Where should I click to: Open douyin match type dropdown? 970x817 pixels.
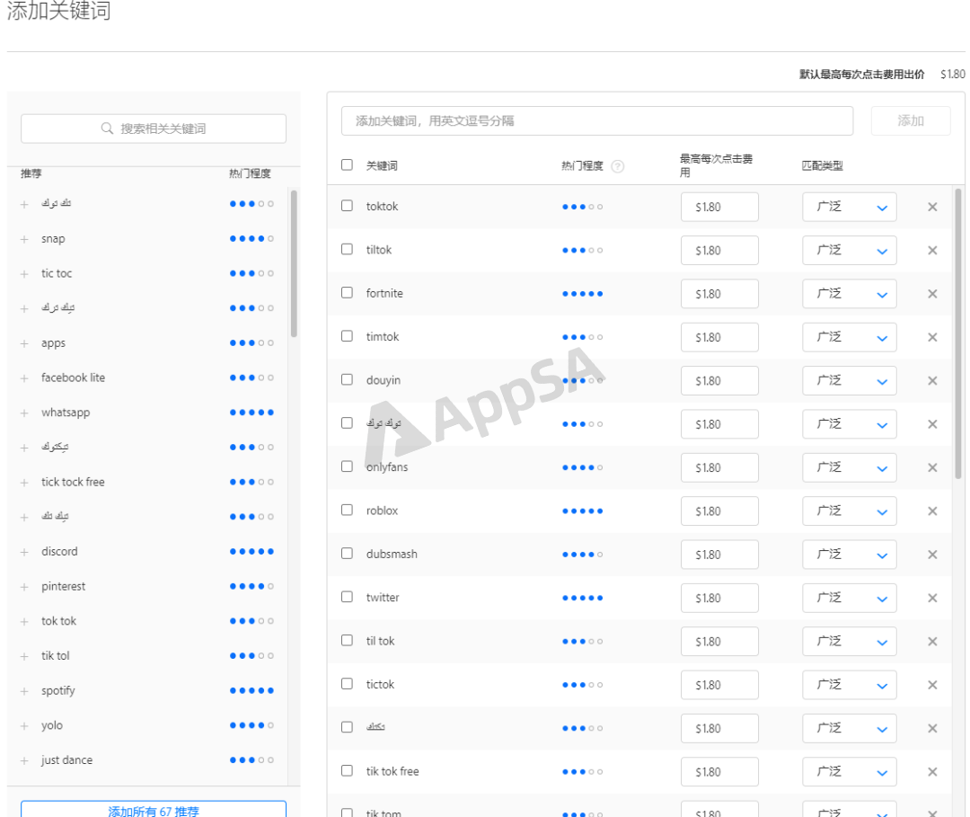850,381
